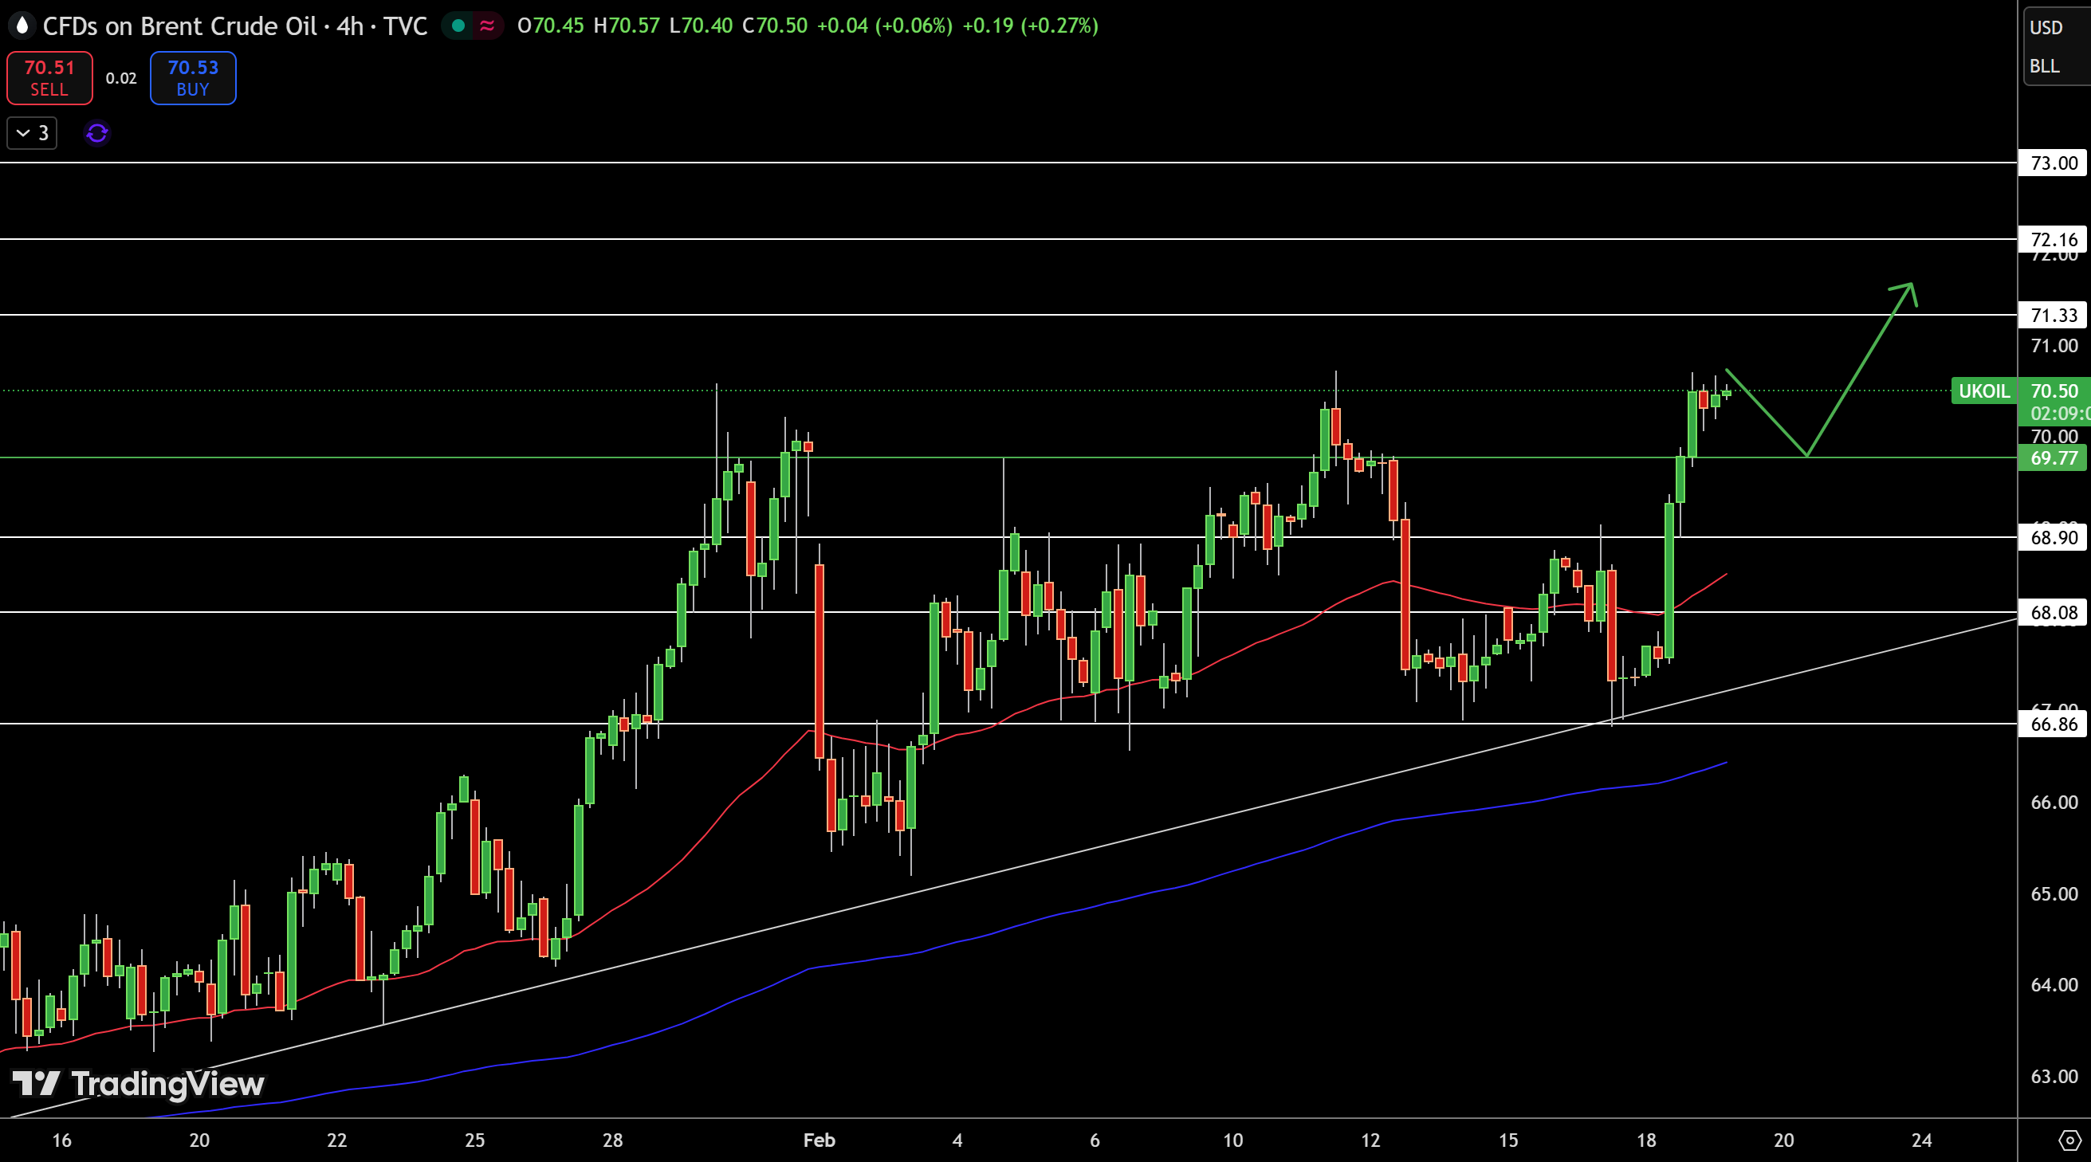Select the 68.08 horizontal line price label

(x=2053, y=613)
